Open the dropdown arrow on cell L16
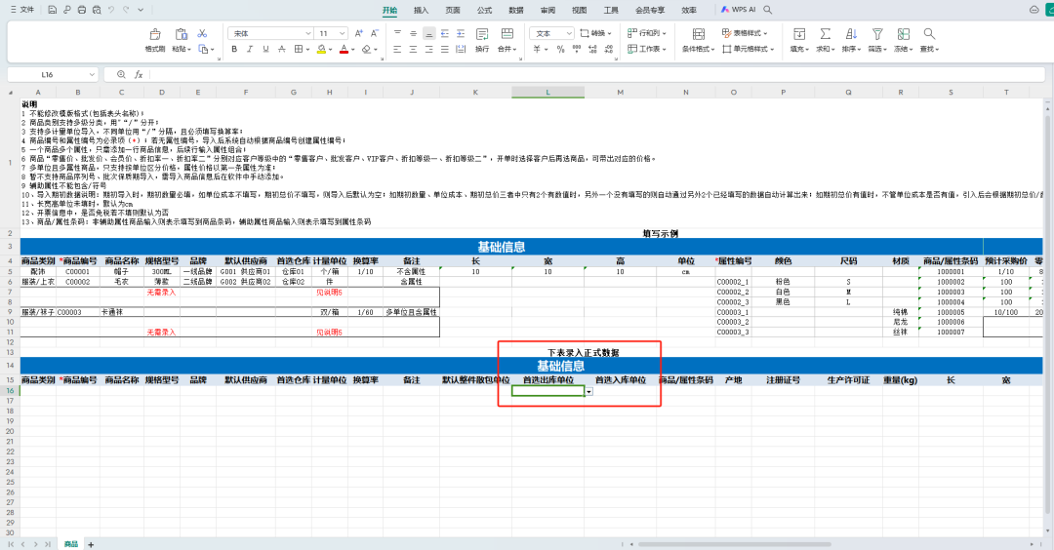Viewport: 1054px width, 550px height. coord(588,391)
